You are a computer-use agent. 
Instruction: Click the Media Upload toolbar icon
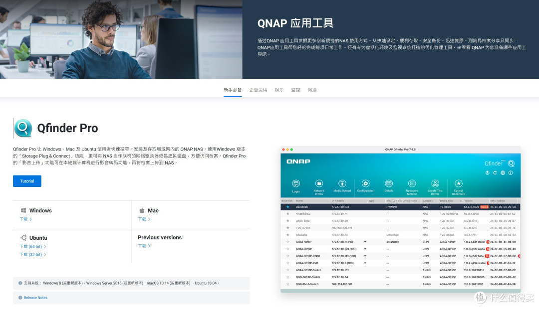point(342,183)
